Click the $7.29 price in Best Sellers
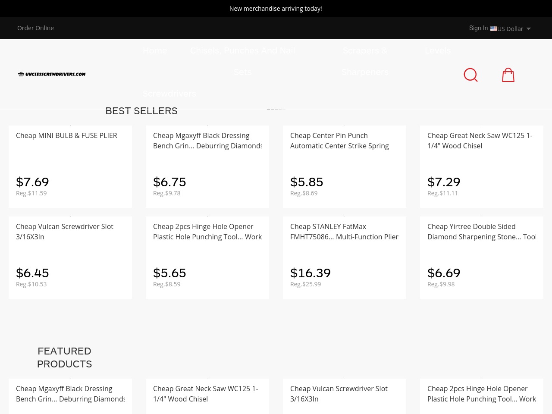The image size is (552, 414). pos(444,182)
